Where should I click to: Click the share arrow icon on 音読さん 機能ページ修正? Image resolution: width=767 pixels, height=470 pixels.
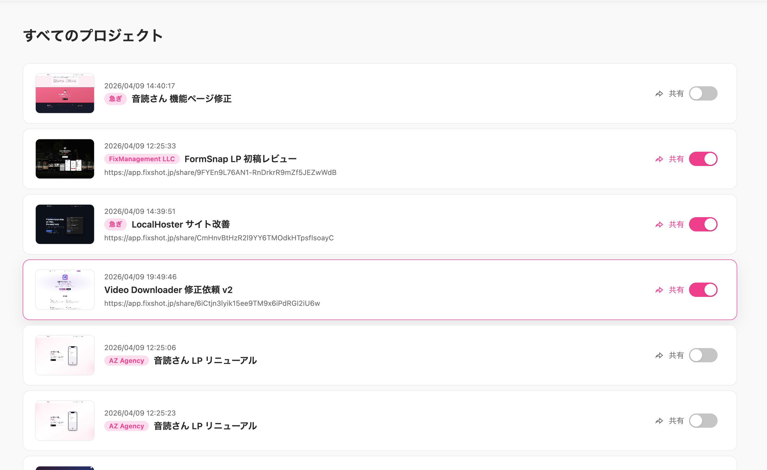pos(659,93)
